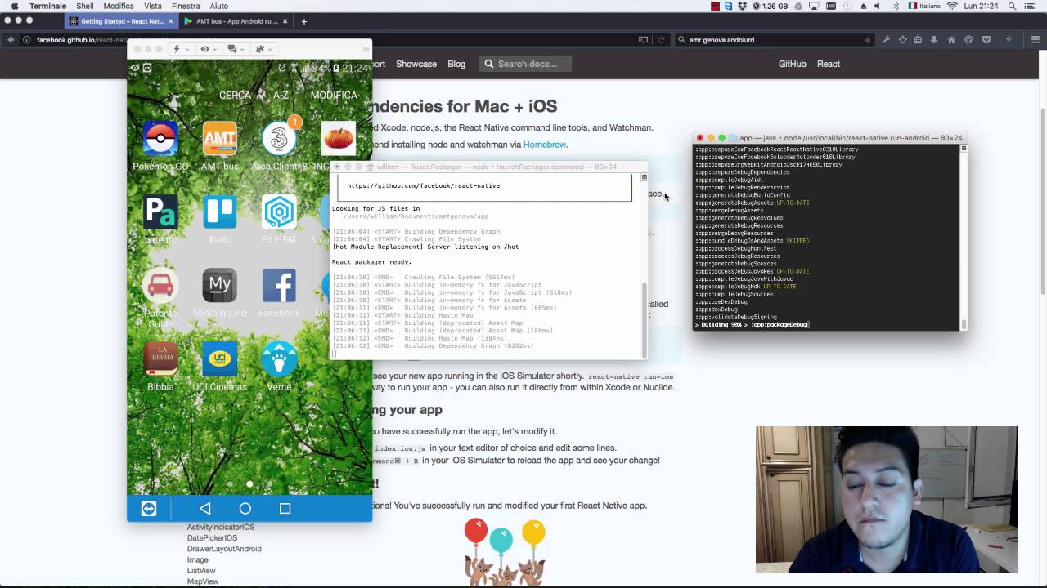The width and height of the screenshot is (1047, 588).
Task: Launch the AMT bus app icon
Action: [x=219, y=139]
